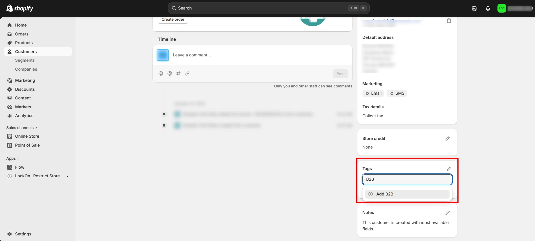The width and height of the screenshot is (535, 241).
Task: Expand Apps list
Action: coord(13,158)
